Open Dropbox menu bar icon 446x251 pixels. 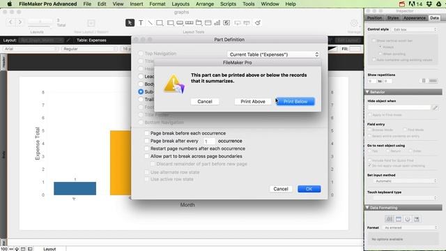[429, 4]
